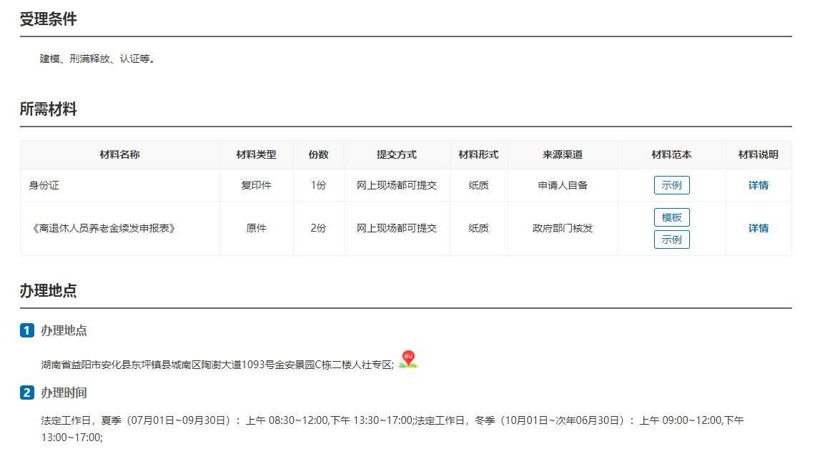The width and height of the screenshot is (820, 474).
Task: Open 详情 link in 身份证 row
Action: point(759,185)
